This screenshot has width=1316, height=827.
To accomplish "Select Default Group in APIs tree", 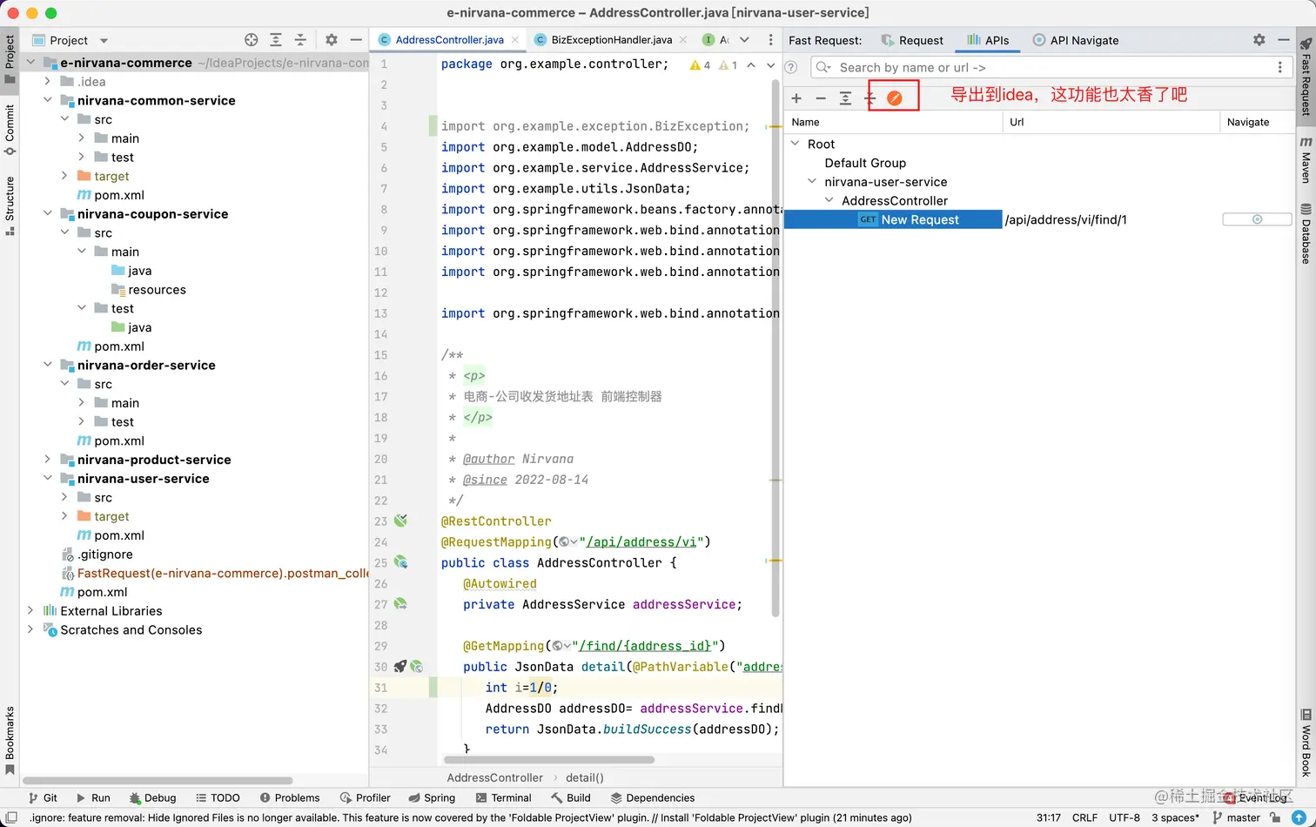I will click(865, 163).
